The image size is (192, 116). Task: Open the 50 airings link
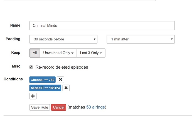(x=95, y=107)
